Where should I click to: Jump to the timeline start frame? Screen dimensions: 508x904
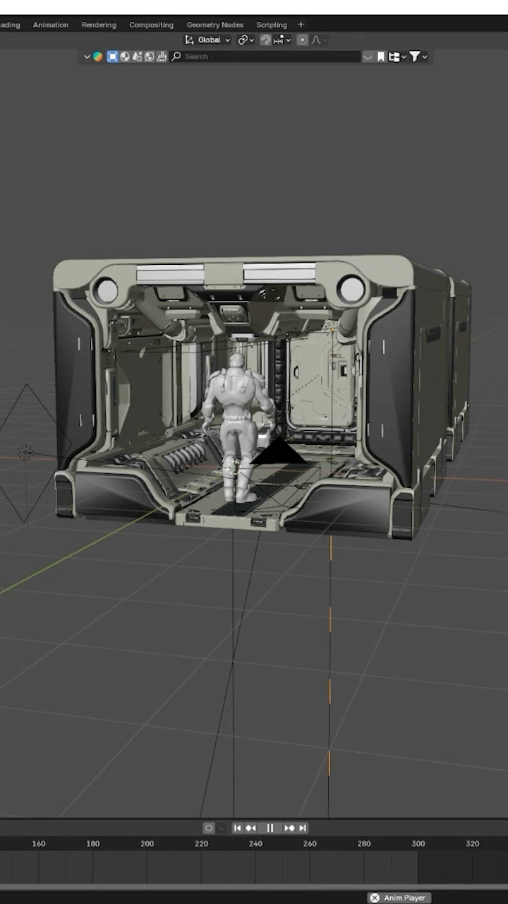pyautogui.click(x=238, y=828)
